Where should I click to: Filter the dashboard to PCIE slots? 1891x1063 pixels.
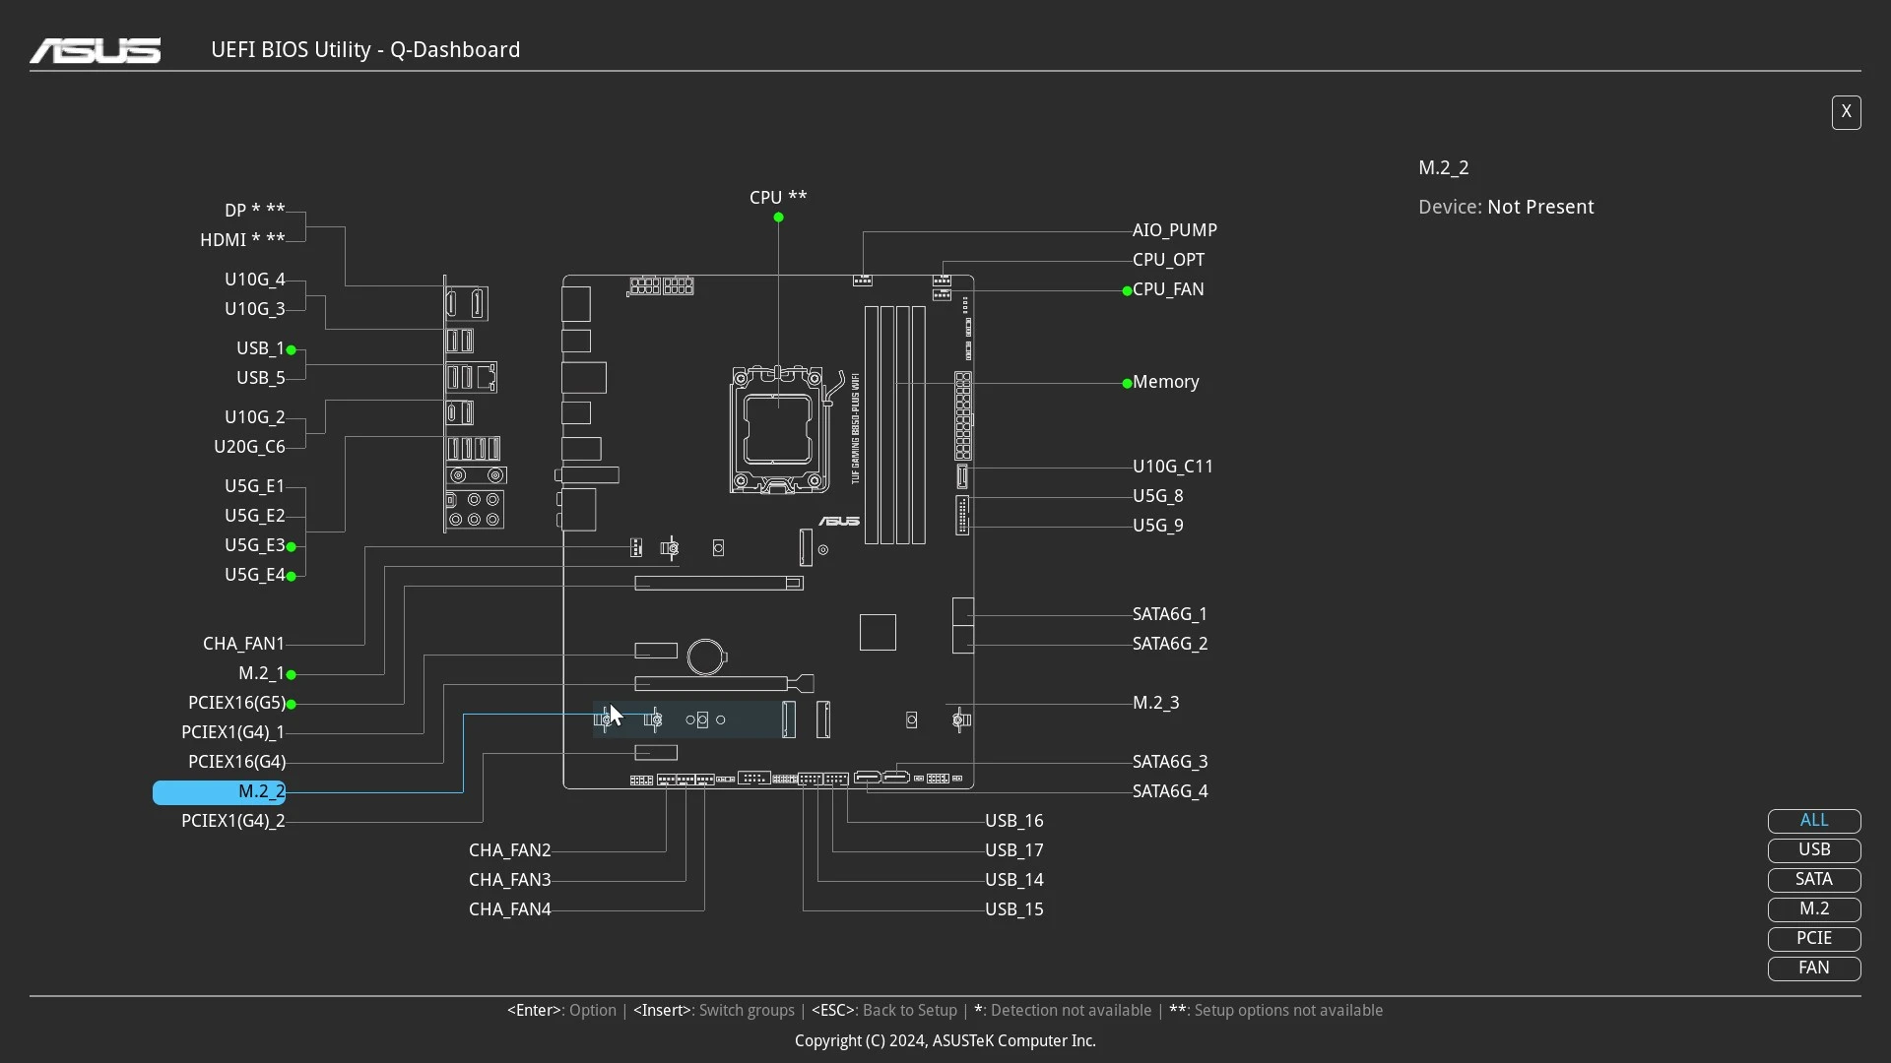(x=1813, y=939)
